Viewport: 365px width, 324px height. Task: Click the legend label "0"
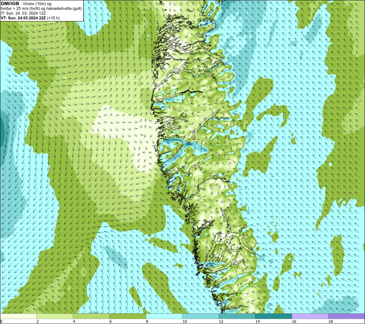1,322
